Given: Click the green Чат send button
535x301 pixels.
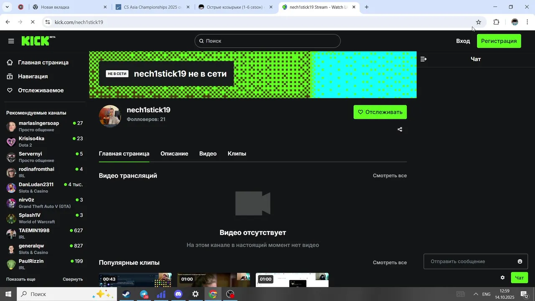Looking at the screenshot, I should tap(520, 278).
